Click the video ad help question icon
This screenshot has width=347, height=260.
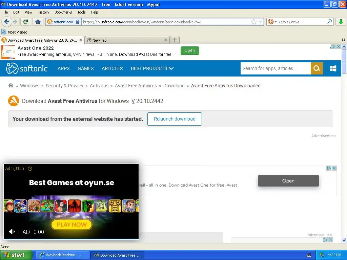pos(30,169)
